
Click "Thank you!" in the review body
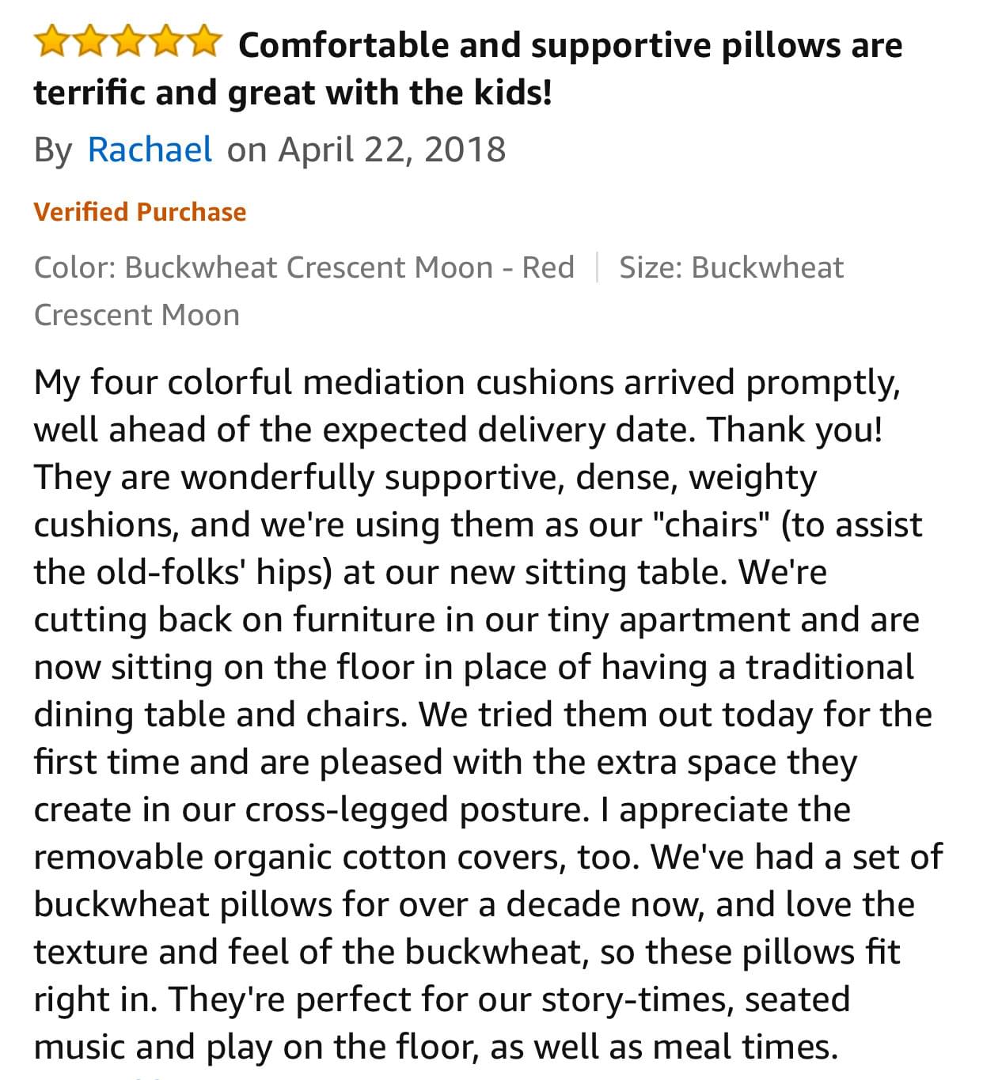pos(794,430)
